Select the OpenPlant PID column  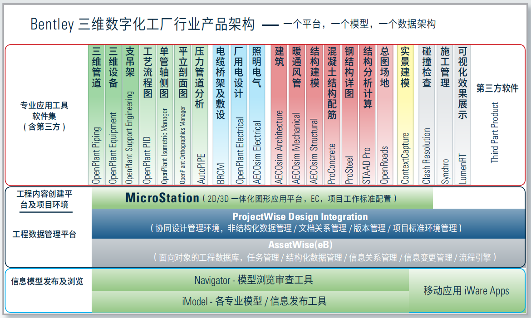point(147,115)
